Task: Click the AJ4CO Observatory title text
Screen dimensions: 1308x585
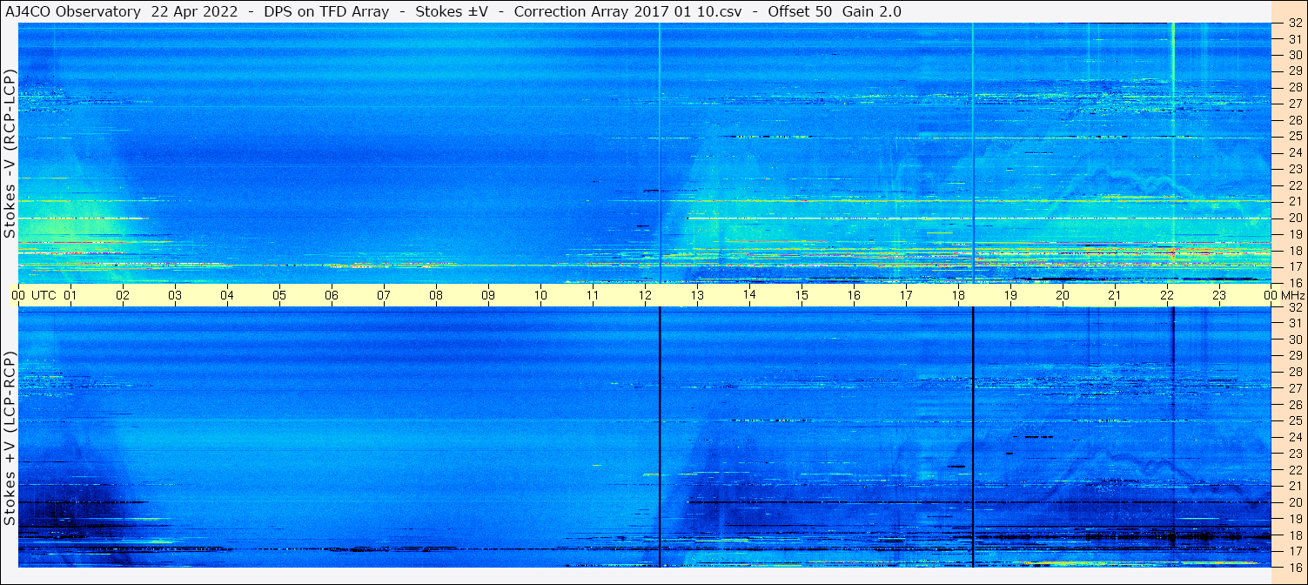Action: [72, 11]
